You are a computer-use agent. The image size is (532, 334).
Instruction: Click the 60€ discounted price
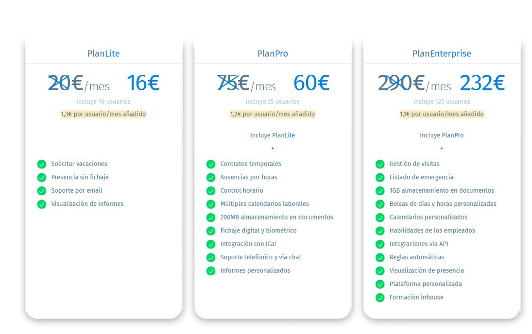pyautogui.click(x=311, y=83)
